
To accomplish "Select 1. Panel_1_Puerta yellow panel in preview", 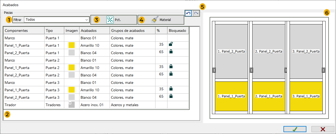I will click(x=231, y=96).
